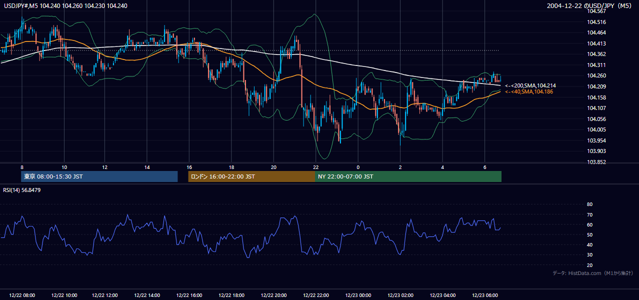
Task: Click RSI scale value 30
Action: coord(589,255)
